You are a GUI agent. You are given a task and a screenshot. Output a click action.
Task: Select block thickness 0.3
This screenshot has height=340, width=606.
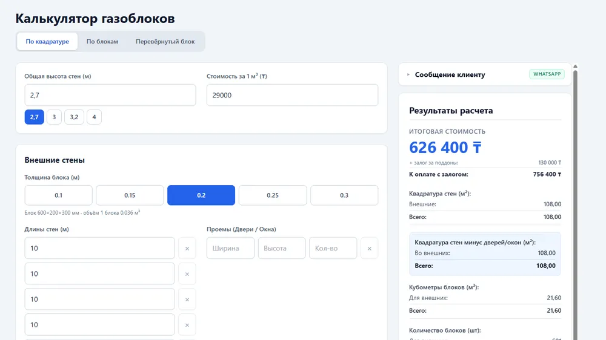[x=344, y=195]
